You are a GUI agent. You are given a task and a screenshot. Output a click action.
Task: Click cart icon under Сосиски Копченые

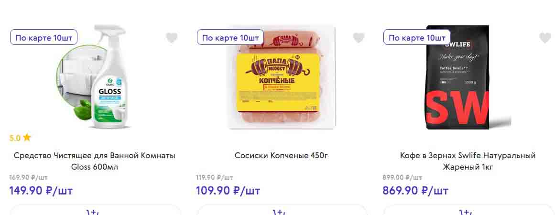[282, 211]
